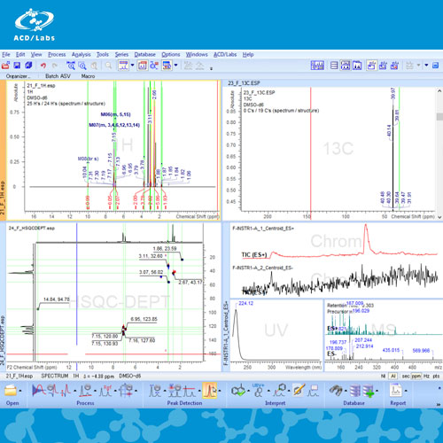443x443 pixels.
Task: Click the Organizer... button
Action: (18, 76)
